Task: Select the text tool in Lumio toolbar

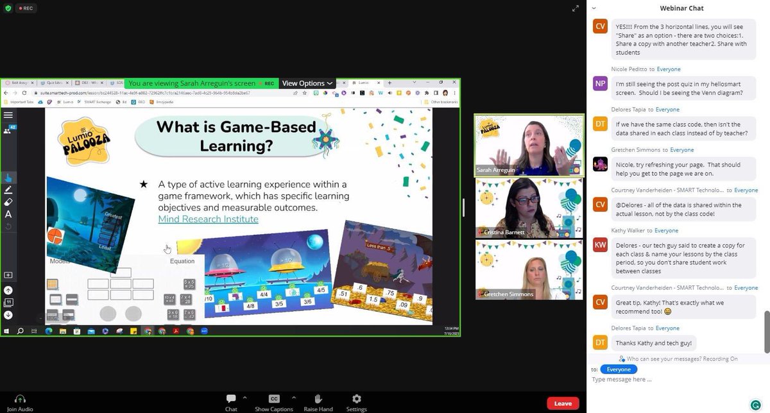Action: coord(9,215)
